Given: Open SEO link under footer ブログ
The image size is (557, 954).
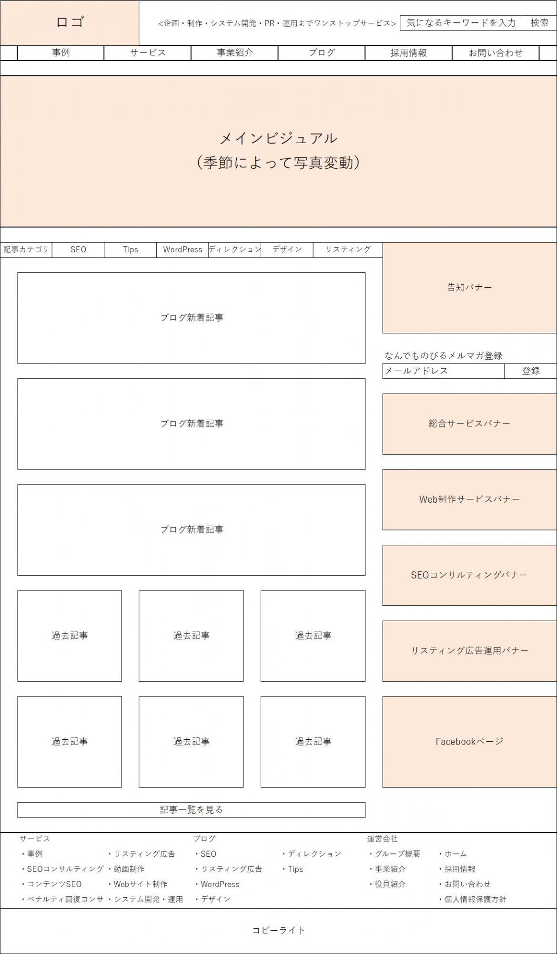Looking at the screenshot, I should (205, 854).
